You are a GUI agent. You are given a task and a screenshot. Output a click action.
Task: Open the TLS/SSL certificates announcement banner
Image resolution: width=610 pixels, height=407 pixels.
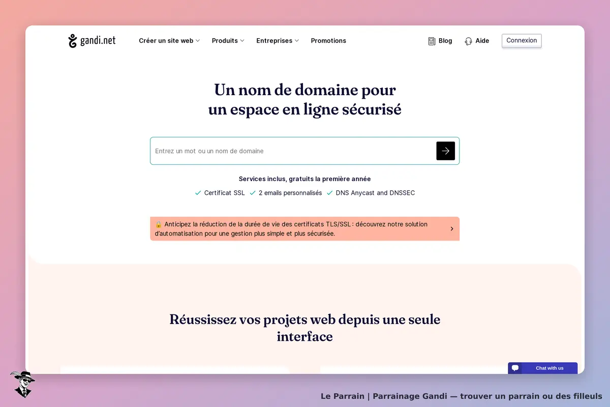[304, 229]
